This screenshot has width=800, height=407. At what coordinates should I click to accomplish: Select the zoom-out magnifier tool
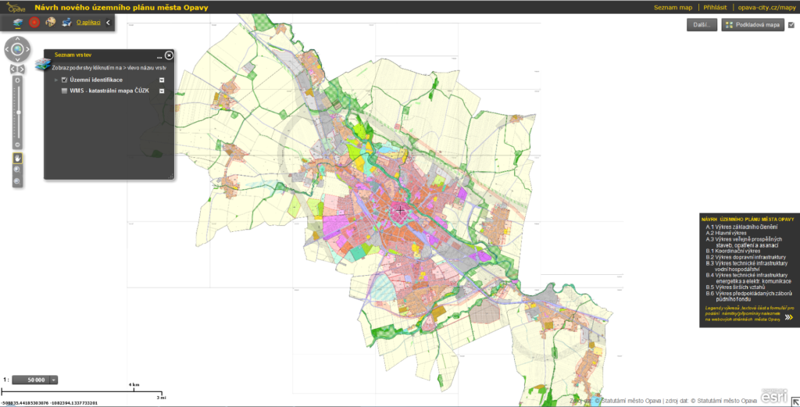click(17, 181)
